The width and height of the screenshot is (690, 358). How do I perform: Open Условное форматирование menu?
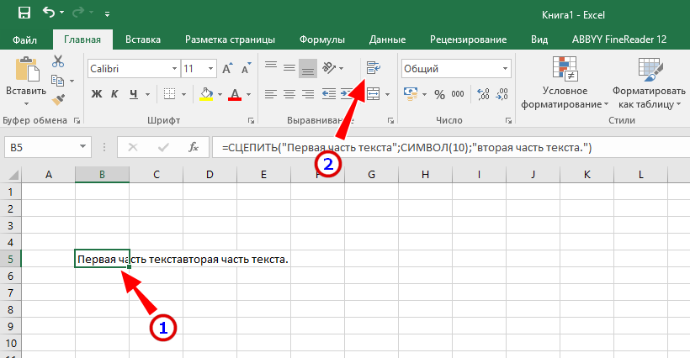[565, 82]
